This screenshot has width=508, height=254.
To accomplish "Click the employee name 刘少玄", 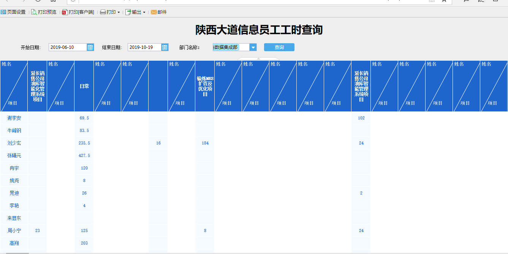I will [x=14, y=143].
